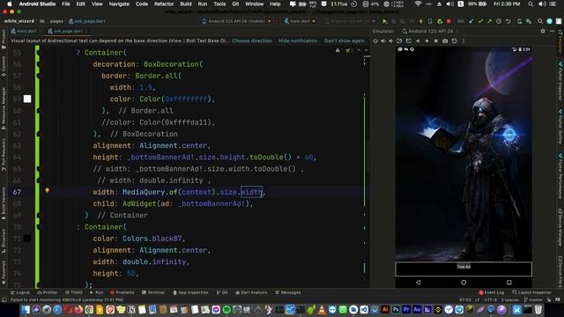Change the UTF-8 file encoding in status bar
This screenshot has width=564, height=317.
pyautogui.click(x=490, y=299)
